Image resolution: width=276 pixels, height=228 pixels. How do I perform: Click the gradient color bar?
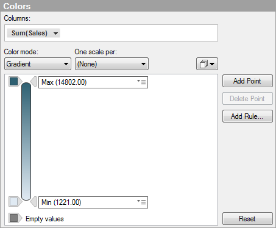click(26, 141)
